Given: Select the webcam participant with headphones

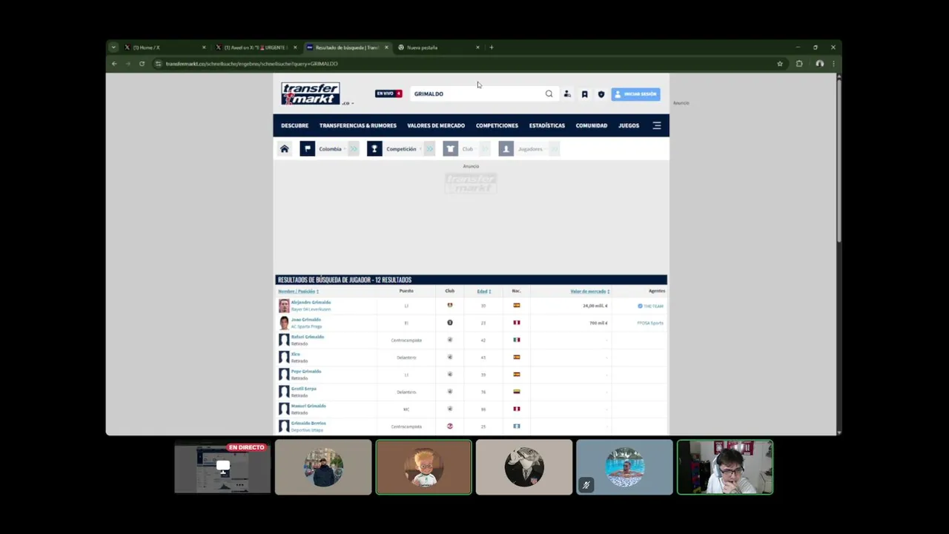Looking at the screenshot, I should coord(725,467).
